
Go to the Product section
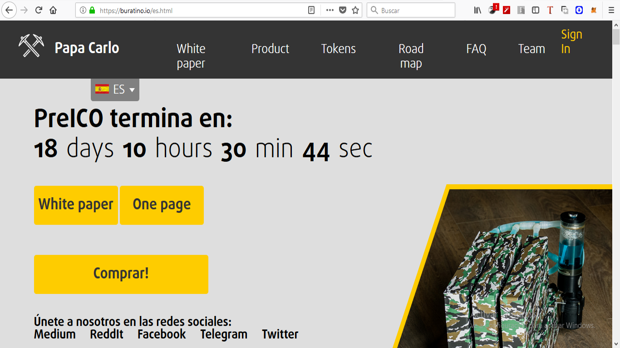click(x=270, y=49)
